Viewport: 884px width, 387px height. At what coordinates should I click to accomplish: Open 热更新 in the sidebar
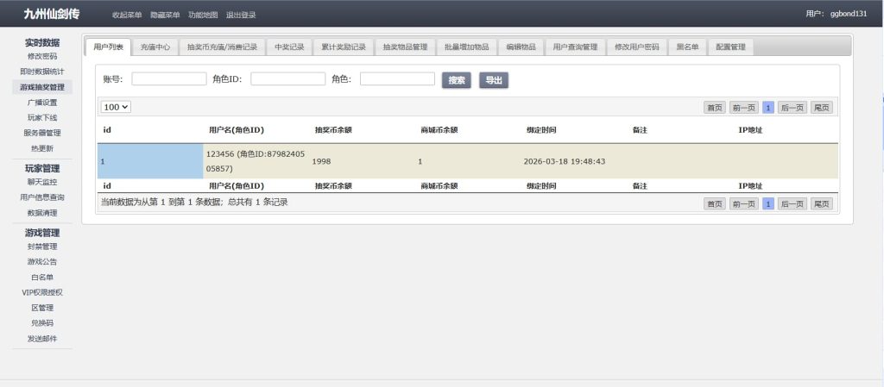pyautogui.click(x=42, y=148)
